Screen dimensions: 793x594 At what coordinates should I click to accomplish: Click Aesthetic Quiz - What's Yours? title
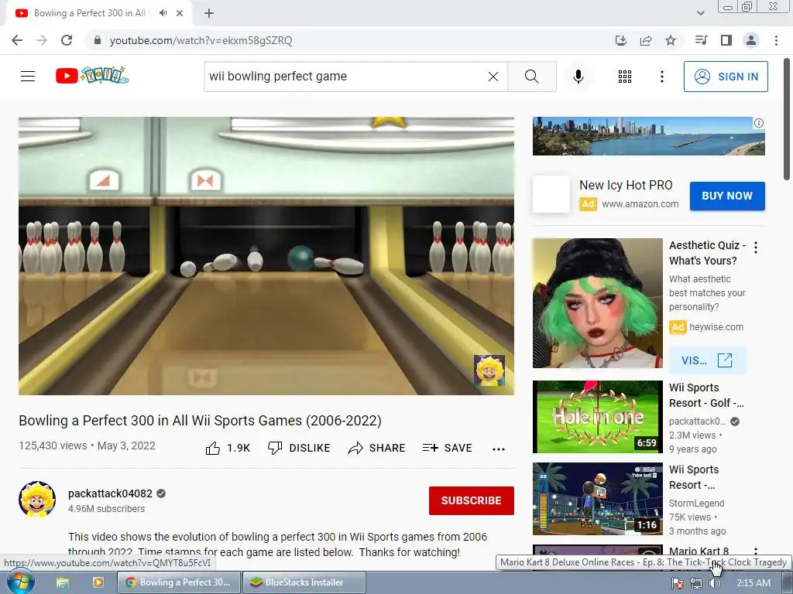[x=707, y=253]
